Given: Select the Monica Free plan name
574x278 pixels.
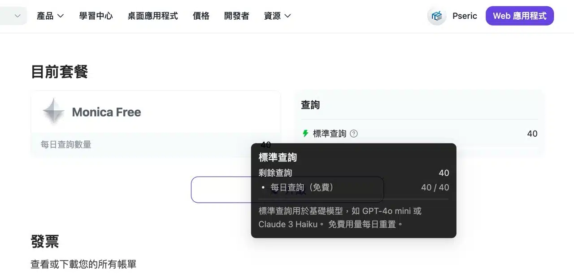Looking at the screenshot, I should (x=106, y=112).
